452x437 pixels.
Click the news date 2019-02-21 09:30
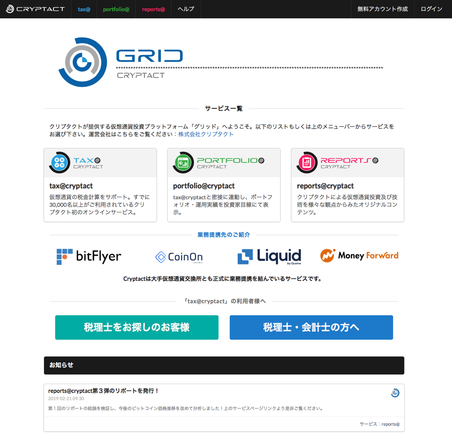(x=66, y=398)
